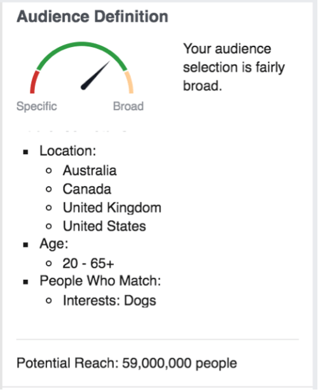Screen dimensions: 318x390
Task: Click the green arc of audience gauge
Action: point(81,52)
